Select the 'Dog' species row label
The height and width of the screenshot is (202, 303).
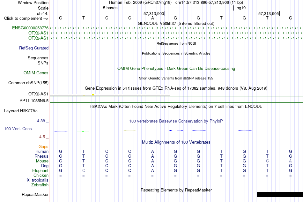pos(45,166)
